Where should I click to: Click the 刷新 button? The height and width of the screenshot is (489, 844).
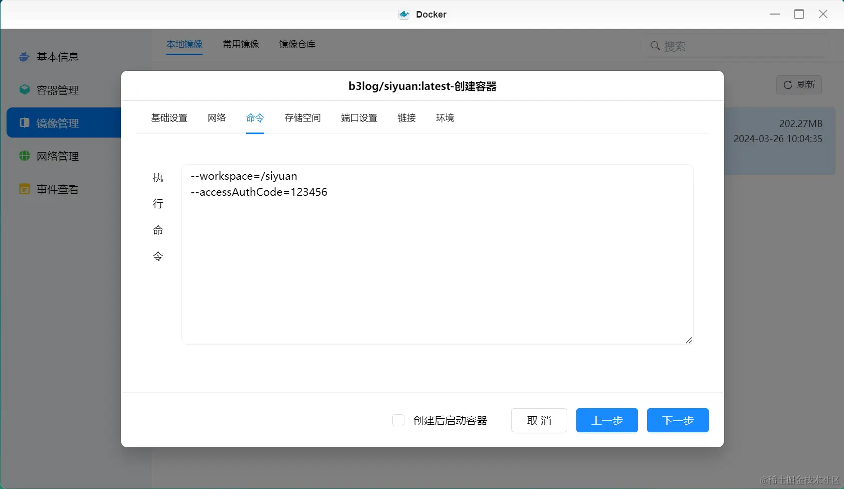[x=799, y=85]
